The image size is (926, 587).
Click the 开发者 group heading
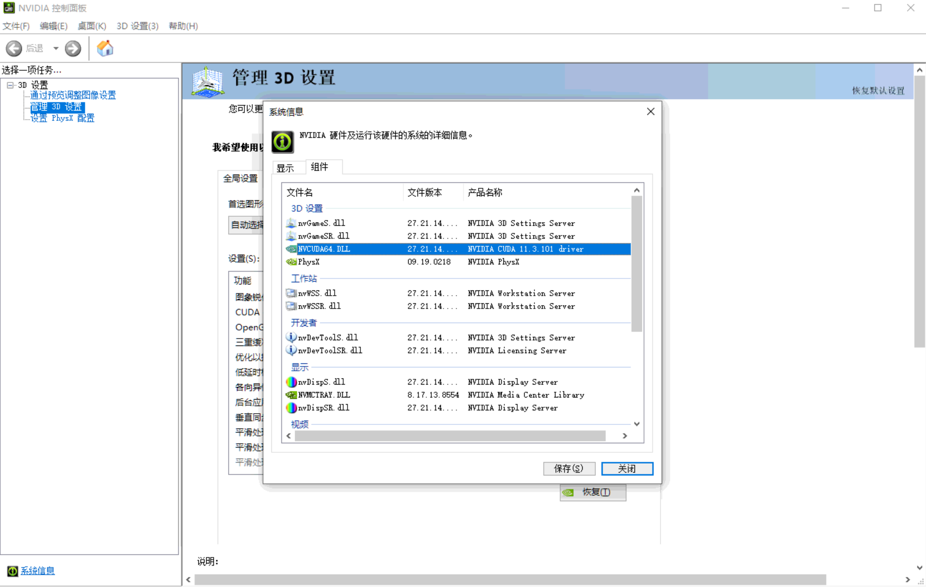pyautogui.click(x=303, y=322)
